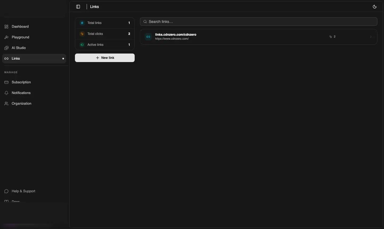The width and height of the screenshot is (384, 229).
Task: Click the MANAGE section label
Action: pos(11,72)
